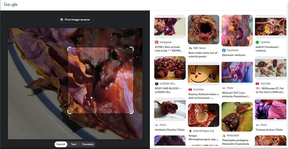Open 'BODY AND BLOOD — LUZENE HILL' result
289x149 pixels.
pos(168,90)
